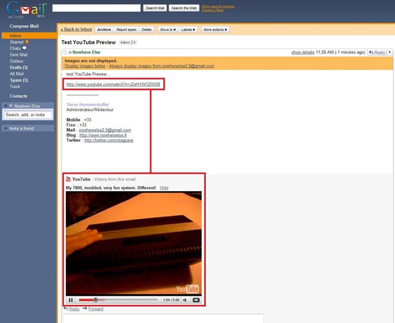This screenshot has width=395, height=323.
Task: Pause the YouTube video
Action: (71, 300)
